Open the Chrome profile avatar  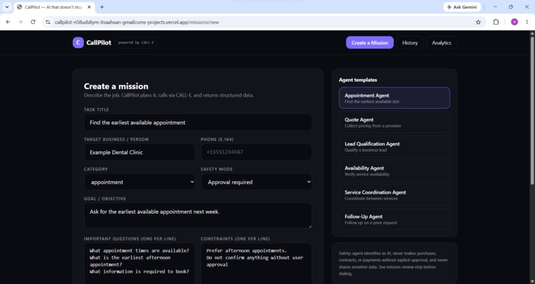(514, 22)
